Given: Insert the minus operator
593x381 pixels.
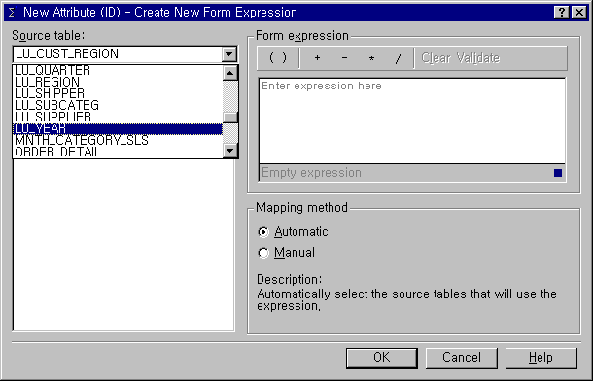Looking at the screenshot, I should pyautogui.click(x=344, y=58).
